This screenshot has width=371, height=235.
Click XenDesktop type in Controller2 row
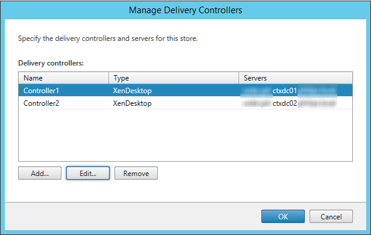tap(132, 103)
